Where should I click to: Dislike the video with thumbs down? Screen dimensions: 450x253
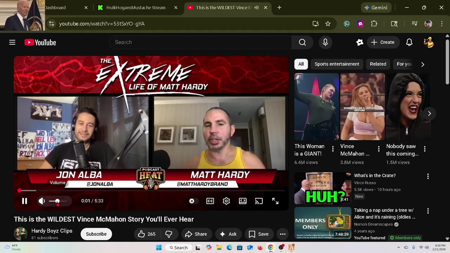[169, 234]
